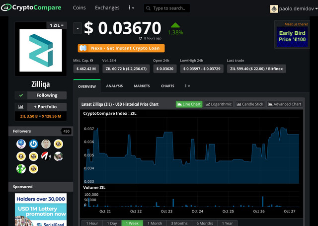
Task: Open the Exchanges menu
Action: 107,8
